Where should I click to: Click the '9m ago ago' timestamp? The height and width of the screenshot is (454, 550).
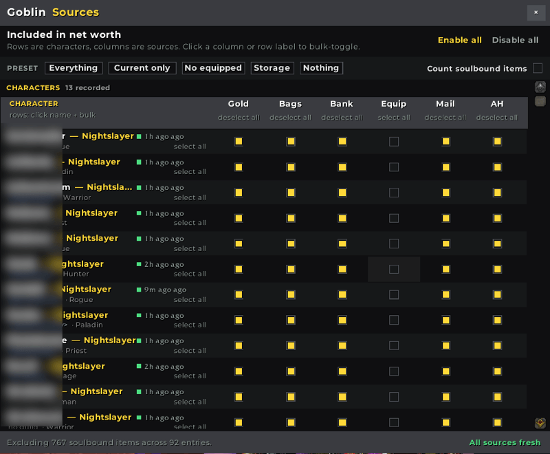point(165,290)
